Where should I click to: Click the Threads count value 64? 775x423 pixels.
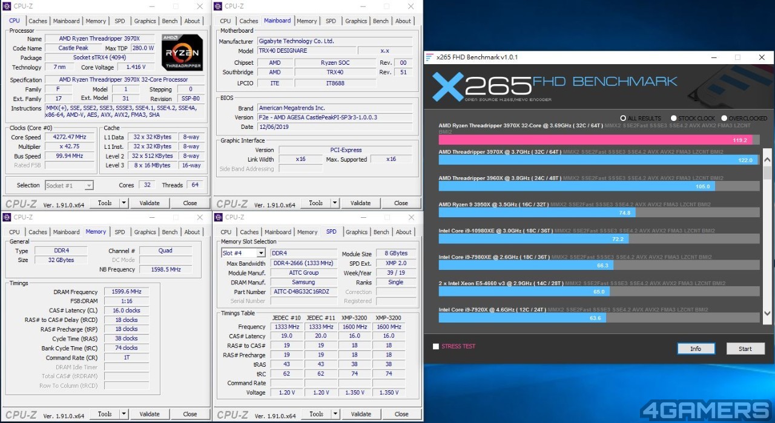(x=195, y=185)
